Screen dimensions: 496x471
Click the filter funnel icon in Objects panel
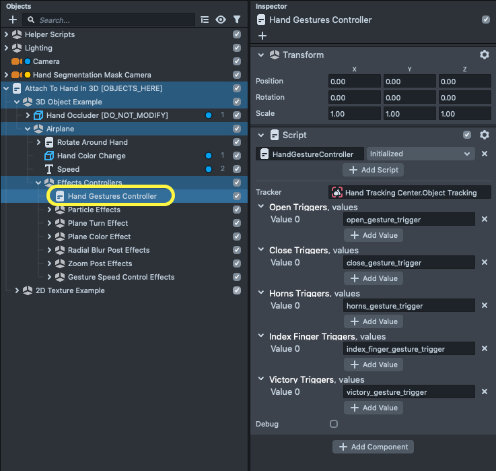(x=237, y=20)
